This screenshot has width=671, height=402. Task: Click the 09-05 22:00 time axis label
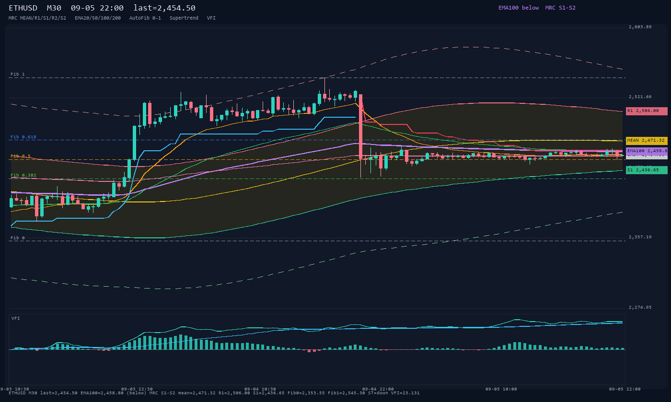click(x=625, y=389)
